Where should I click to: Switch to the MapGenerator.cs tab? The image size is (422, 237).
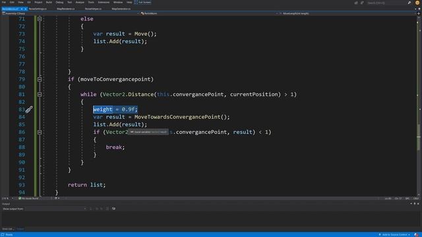[x=121, y=9]
